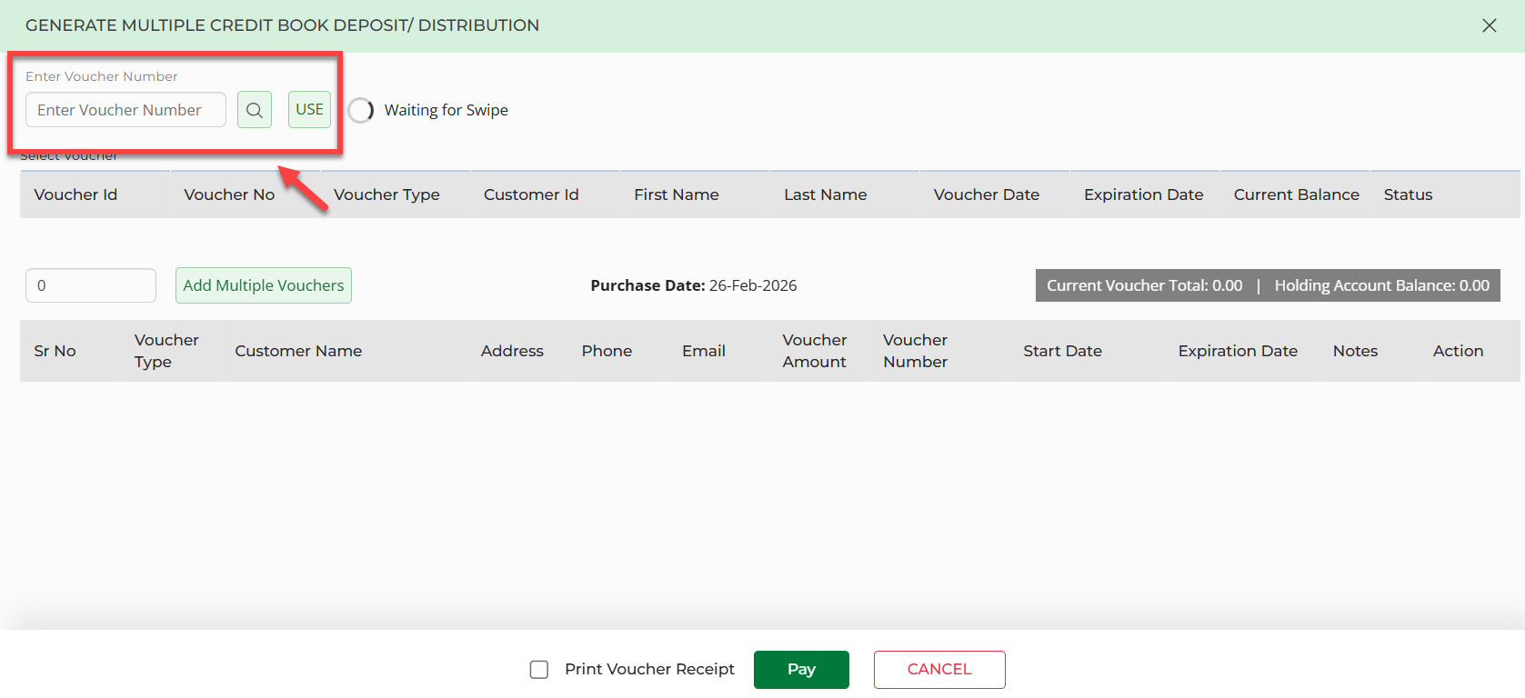Image resolution: width=1525 pixels, height=698 pixels.
Task: Click the Add Multiple Vouchers button
Action: tap(264, 285)
